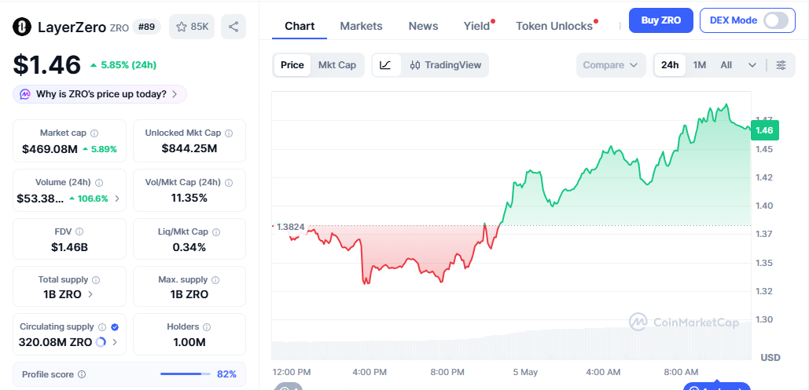Select the Mkt Cap chart toggle

(337, 65)
